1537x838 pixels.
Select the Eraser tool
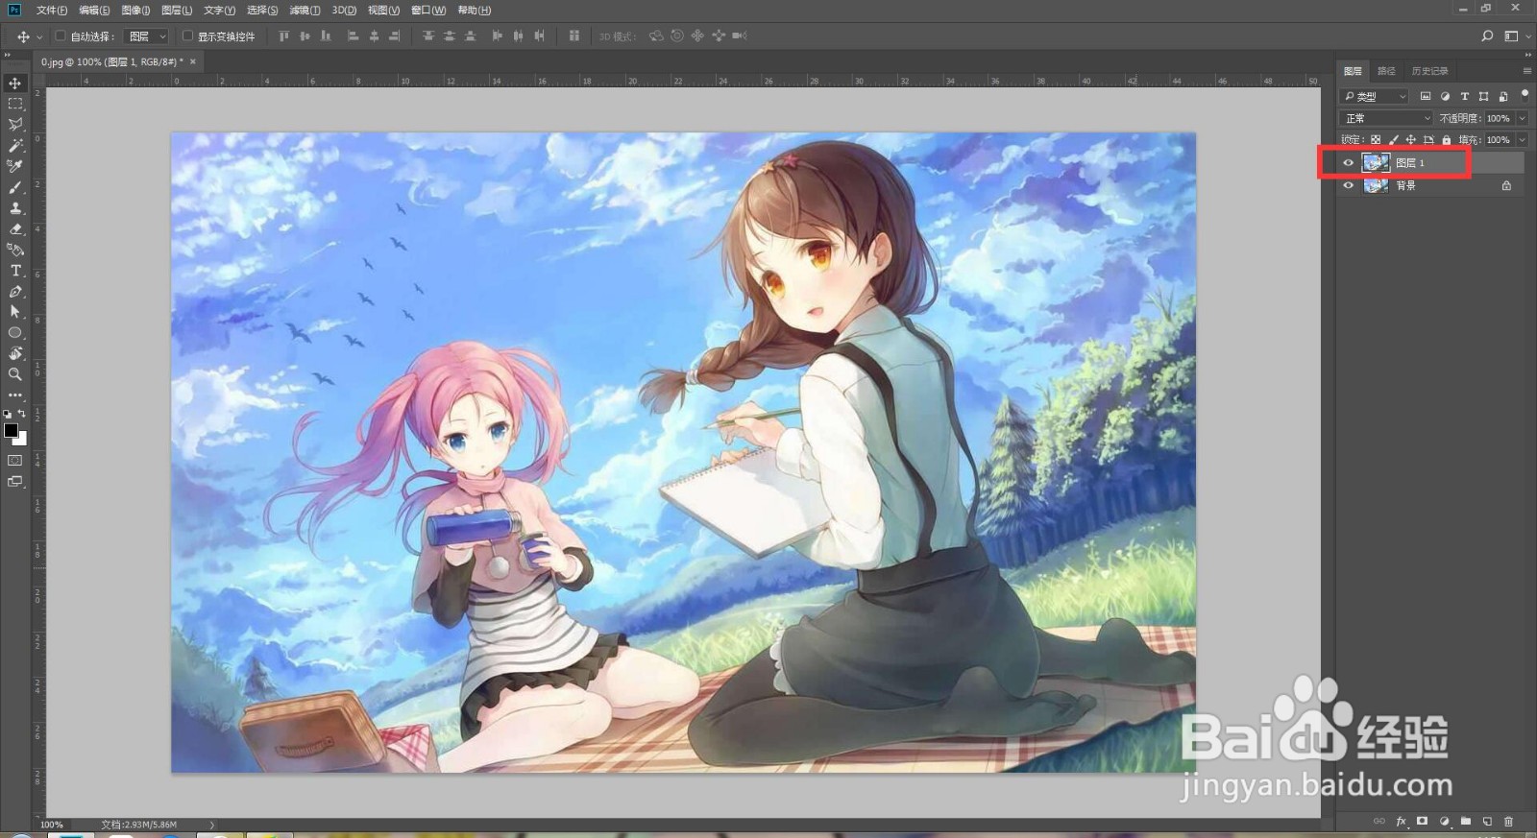(15, 229)
